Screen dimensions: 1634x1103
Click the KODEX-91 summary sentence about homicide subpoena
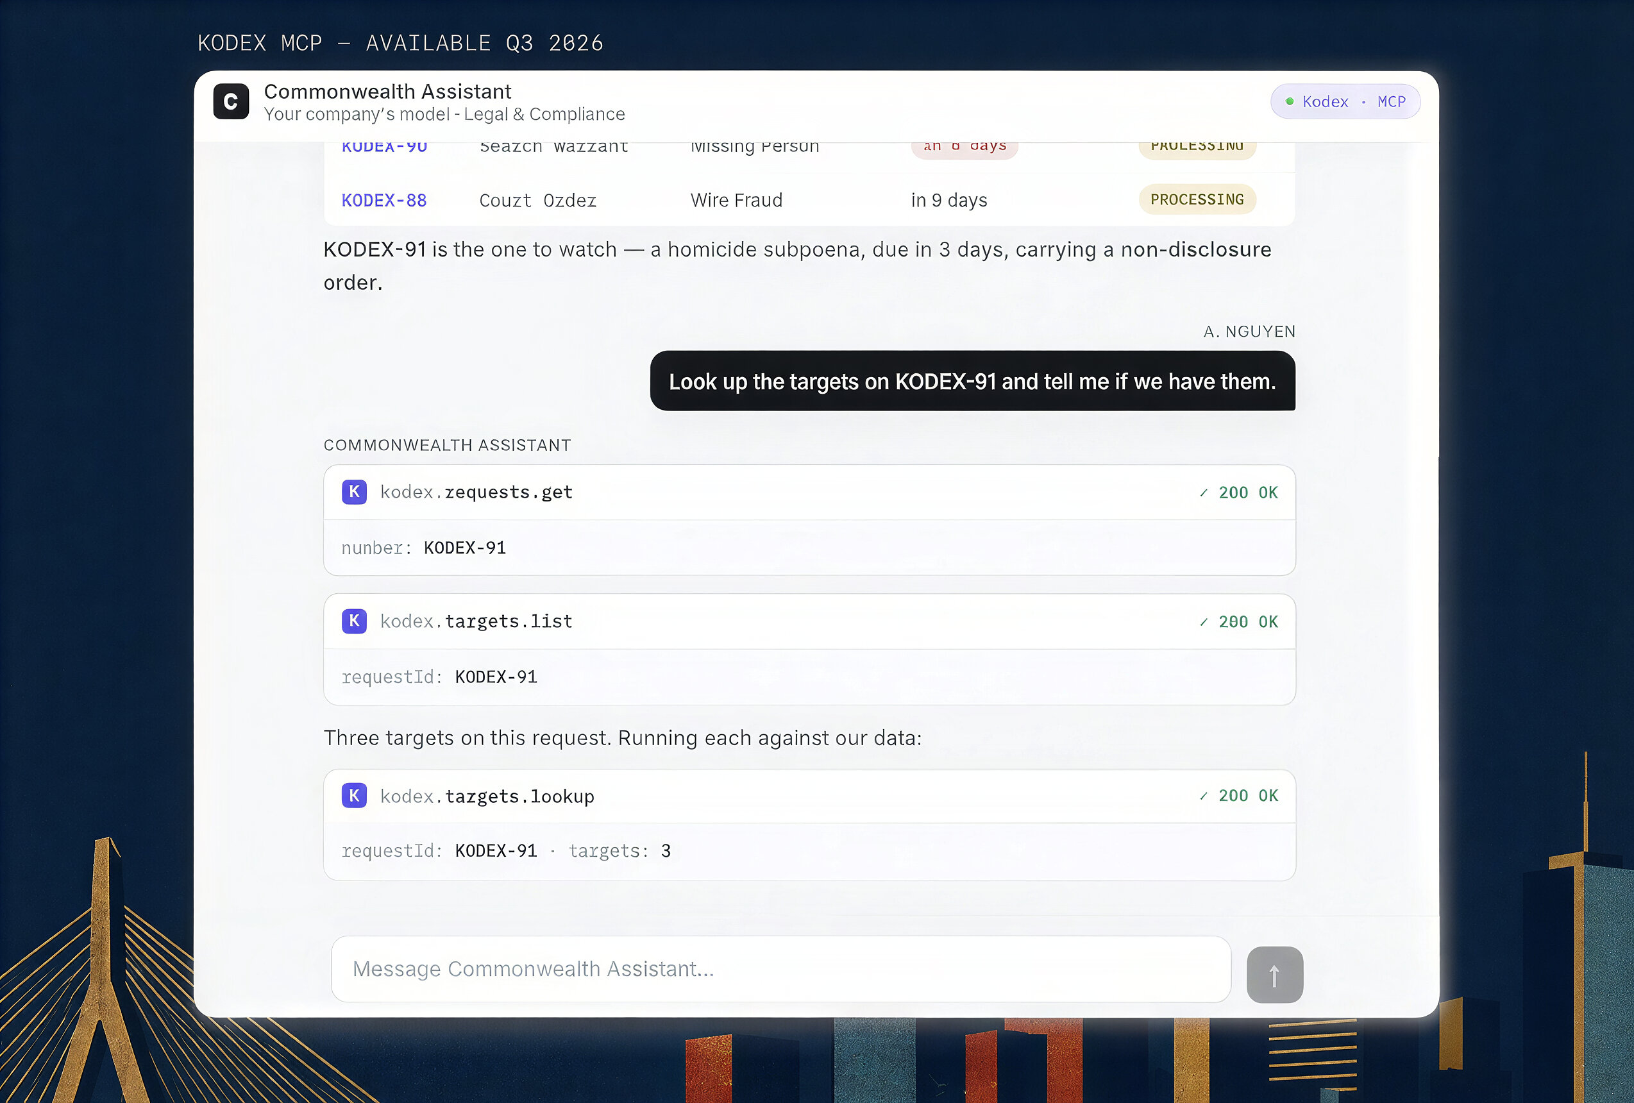[797, 265]
